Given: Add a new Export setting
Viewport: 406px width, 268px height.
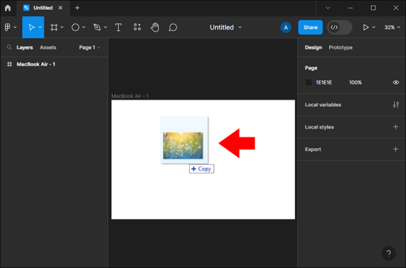Looking at the screenshot, I should 395,149.
